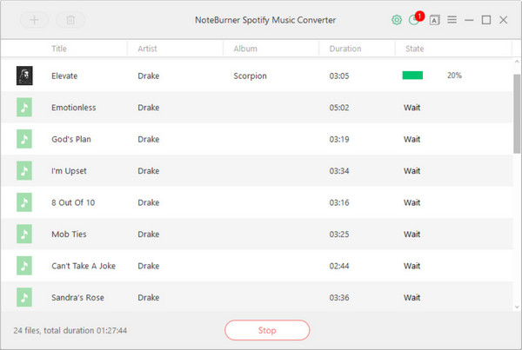Viewport: 522px width, 350px height.
Task: Click the 24 files total duration status text
Action: 70,330
